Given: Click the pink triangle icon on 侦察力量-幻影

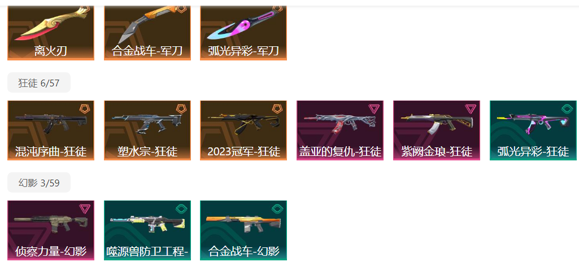Looking at the screenshot, I should pos(85,209).
